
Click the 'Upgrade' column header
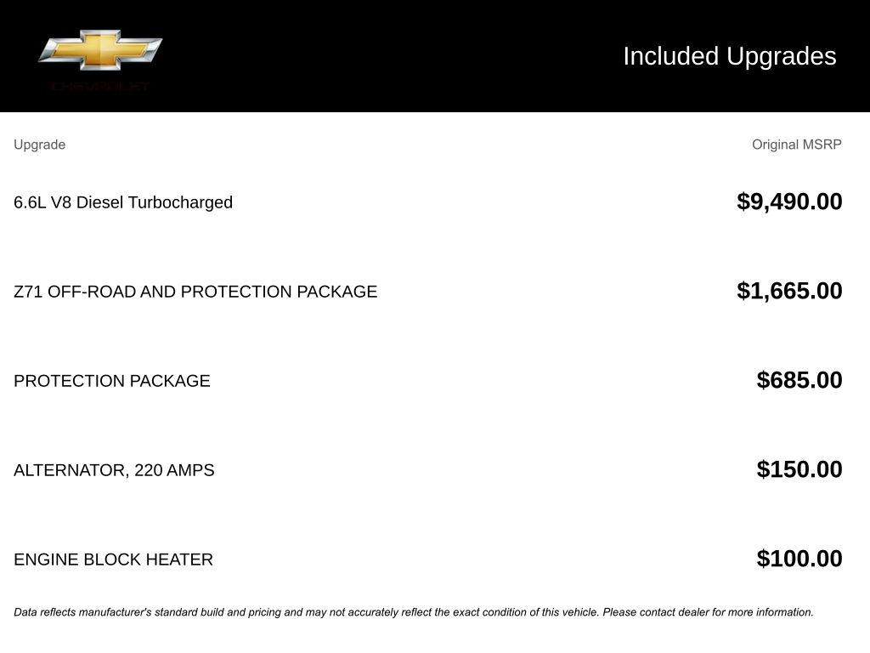(x=39, y=145)
